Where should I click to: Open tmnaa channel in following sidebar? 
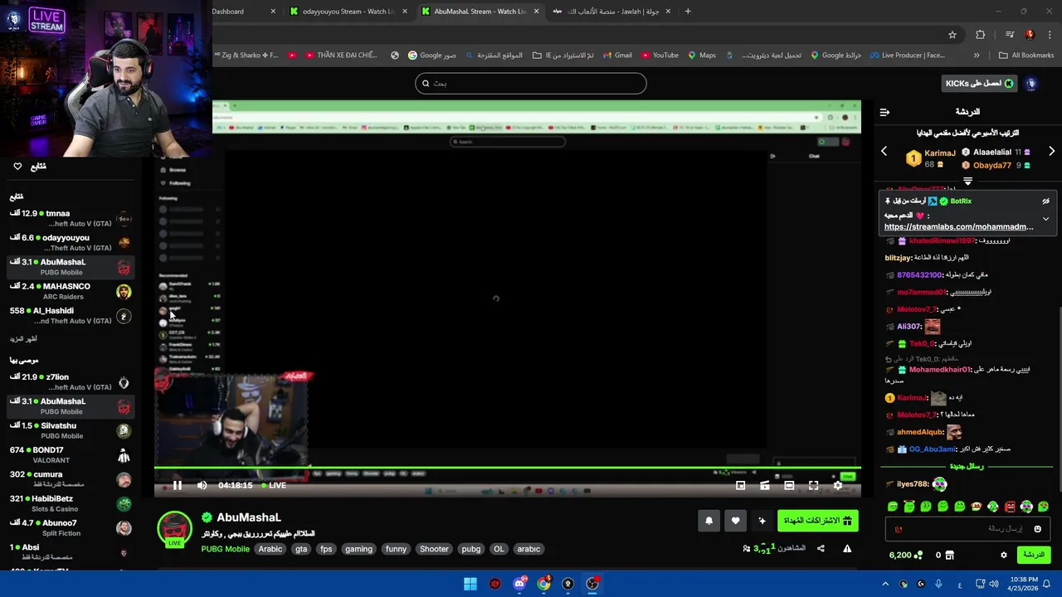(71, 219)
